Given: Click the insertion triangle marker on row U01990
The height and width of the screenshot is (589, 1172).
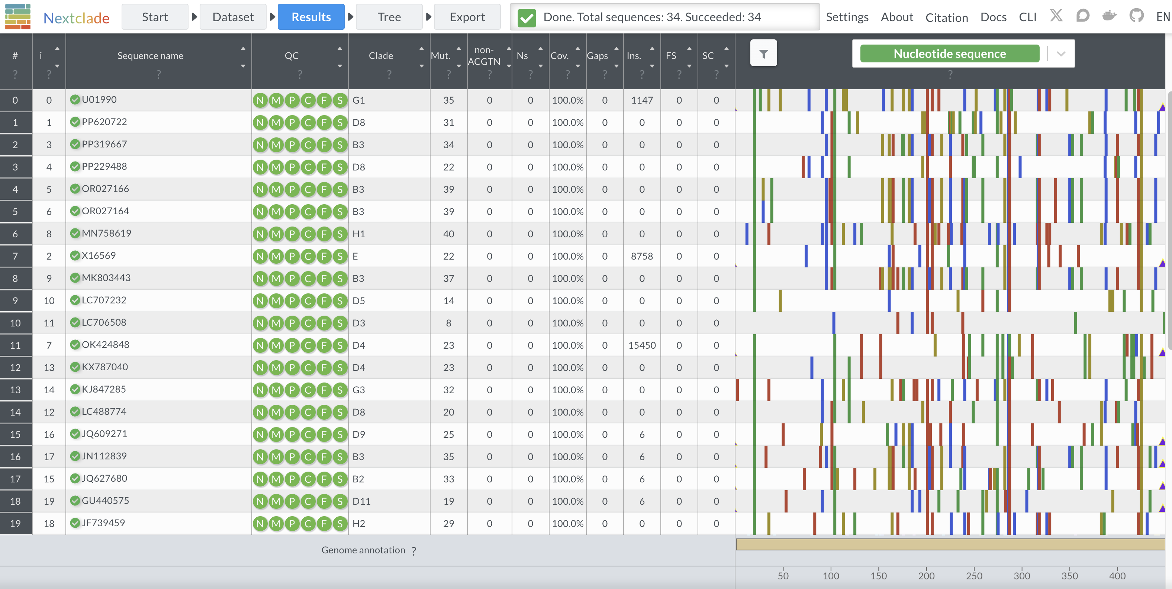Looking at the screenshot, I should tap(1162, 108).
